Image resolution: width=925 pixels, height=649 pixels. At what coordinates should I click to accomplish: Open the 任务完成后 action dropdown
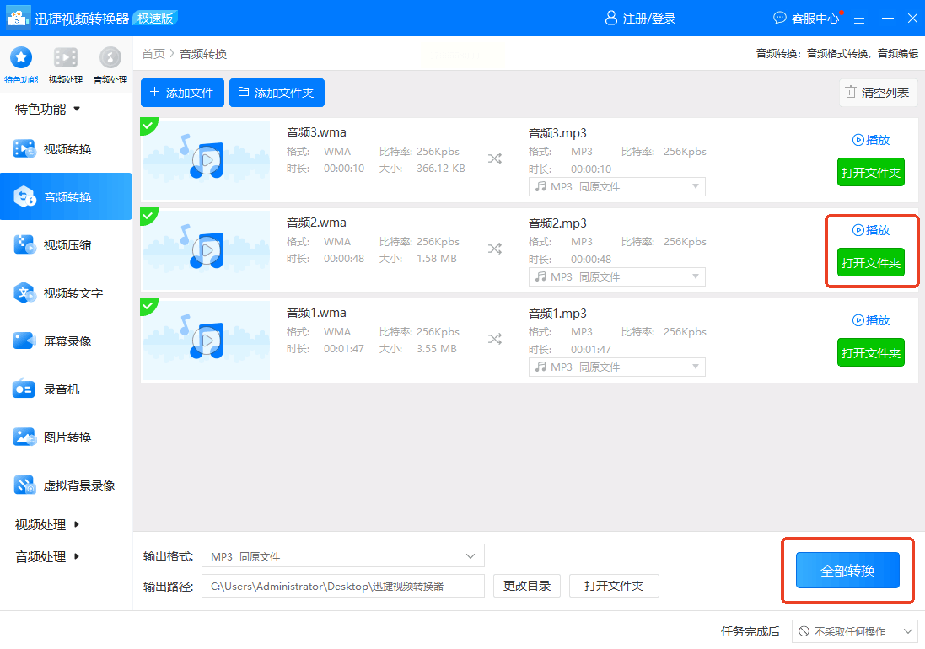pos(855,631)
